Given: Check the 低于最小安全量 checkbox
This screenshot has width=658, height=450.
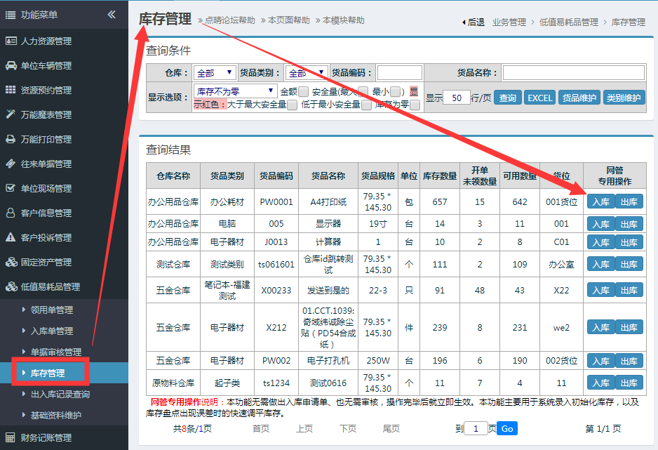Looking at the screenshot, I should pyautogui.click(x=366, y=105).
